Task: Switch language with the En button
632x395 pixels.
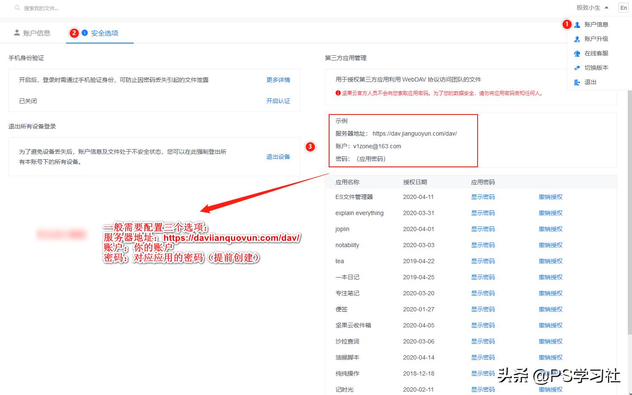Action: coord(623,8)
